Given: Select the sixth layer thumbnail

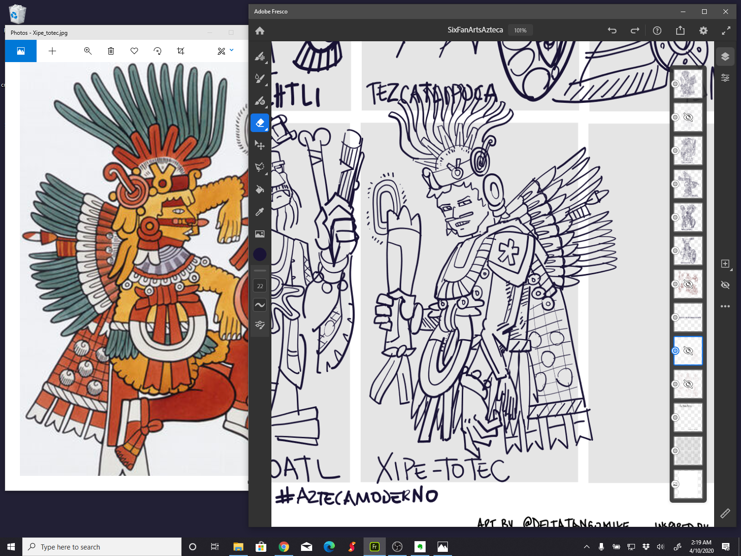Looking at the screenshot, I should click(688, 251).
